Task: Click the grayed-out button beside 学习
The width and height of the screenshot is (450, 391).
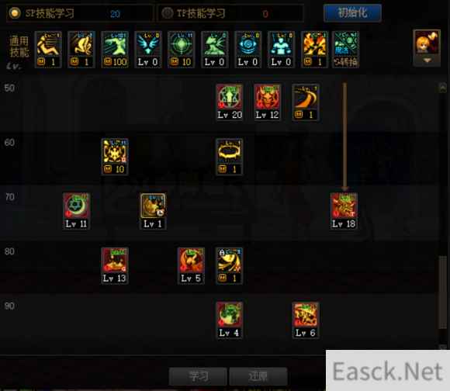Action: tap(258, 376)
